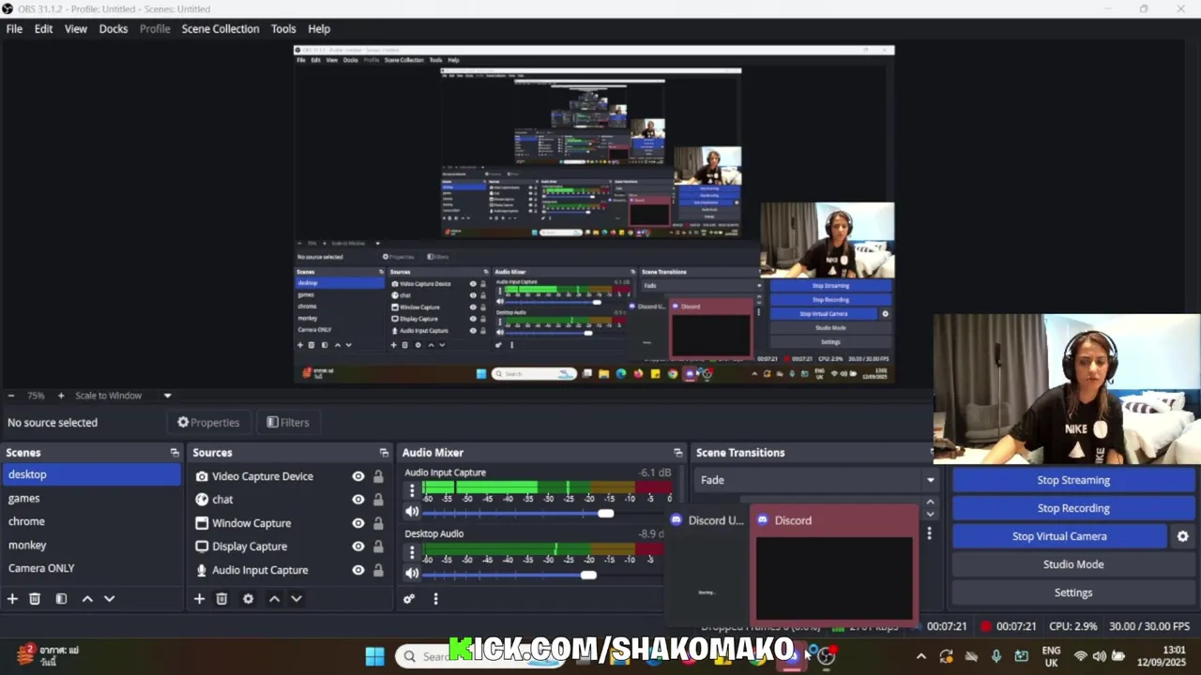Open Scene Transitions three-dot menu

click(x=929, y=533)
